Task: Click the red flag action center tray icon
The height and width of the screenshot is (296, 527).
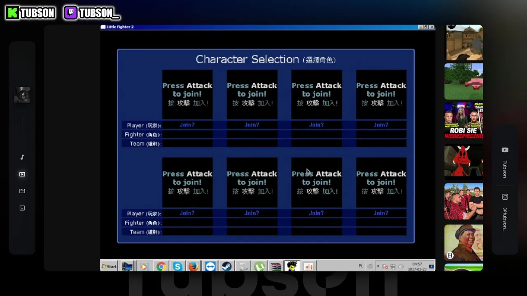Action: pos(385,267)
